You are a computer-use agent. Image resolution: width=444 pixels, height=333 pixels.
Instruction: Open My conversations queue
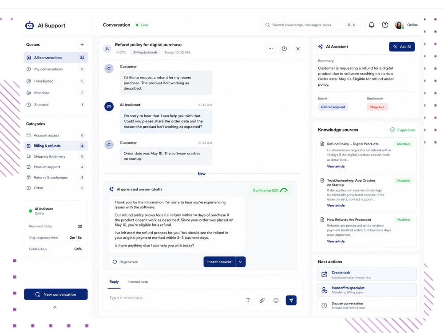[x=56, y=69]
